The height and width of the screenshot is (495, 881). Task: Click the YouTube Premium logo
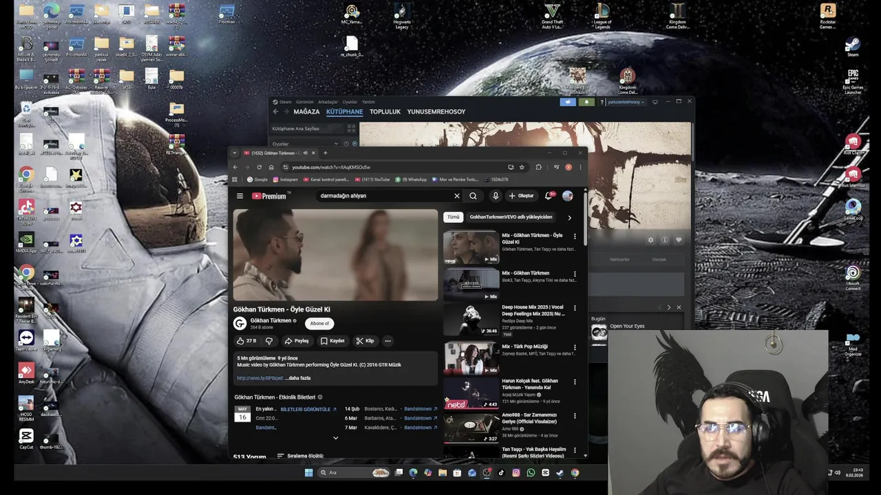(269, 196)
